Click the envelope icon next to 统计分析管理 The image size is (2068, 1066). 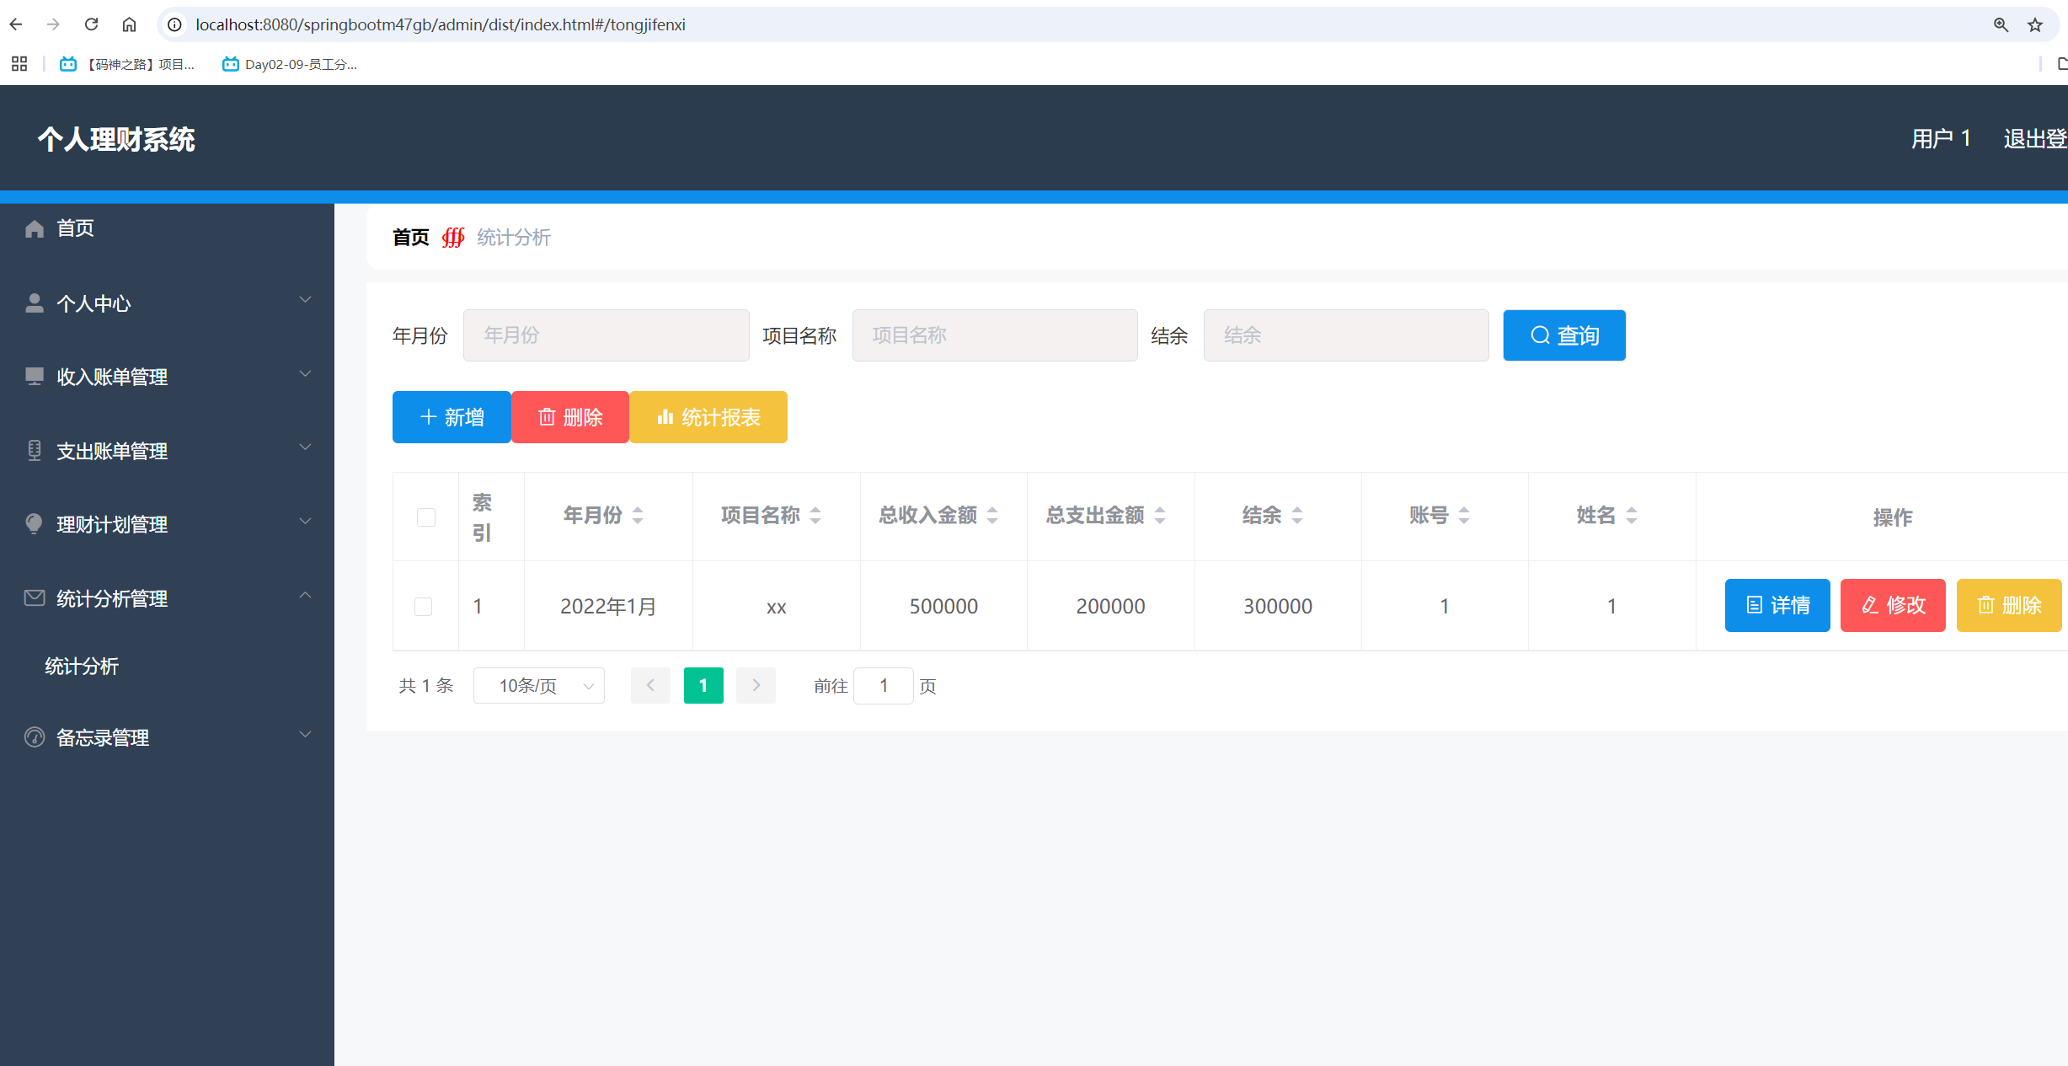click(35, 597)
